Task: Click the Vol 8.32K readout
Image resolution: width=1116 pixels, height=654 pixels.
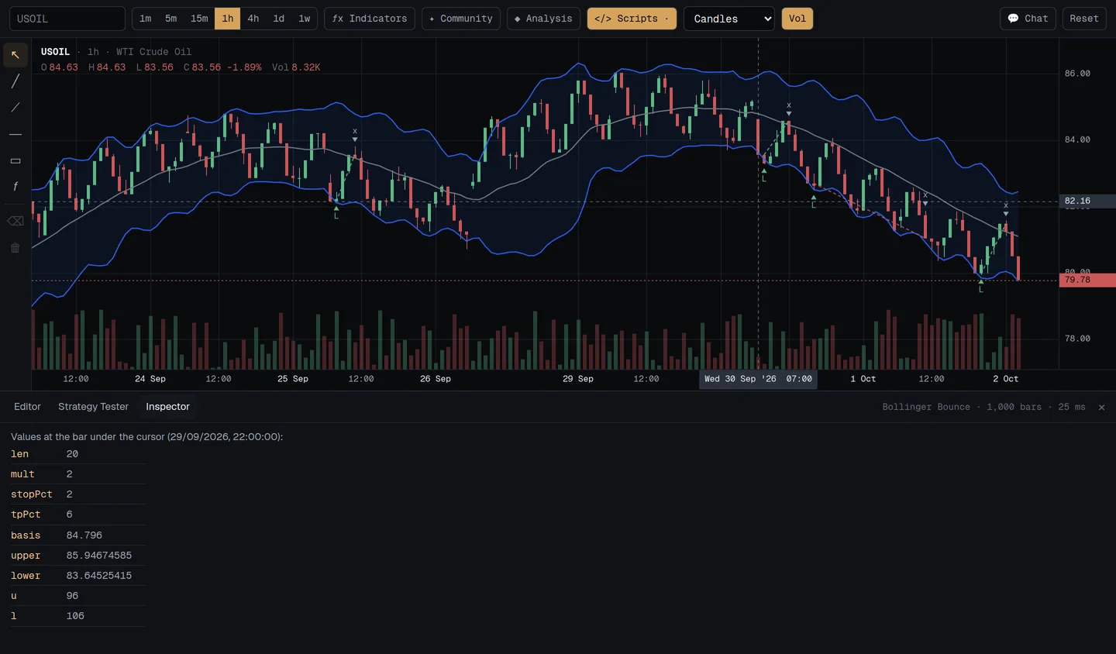Action: point(296,67)
